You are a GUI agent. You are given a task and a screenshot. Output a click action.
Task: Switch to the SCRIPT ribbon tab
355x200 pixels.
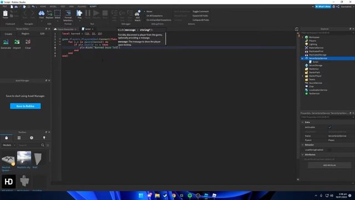click(93, 7)
